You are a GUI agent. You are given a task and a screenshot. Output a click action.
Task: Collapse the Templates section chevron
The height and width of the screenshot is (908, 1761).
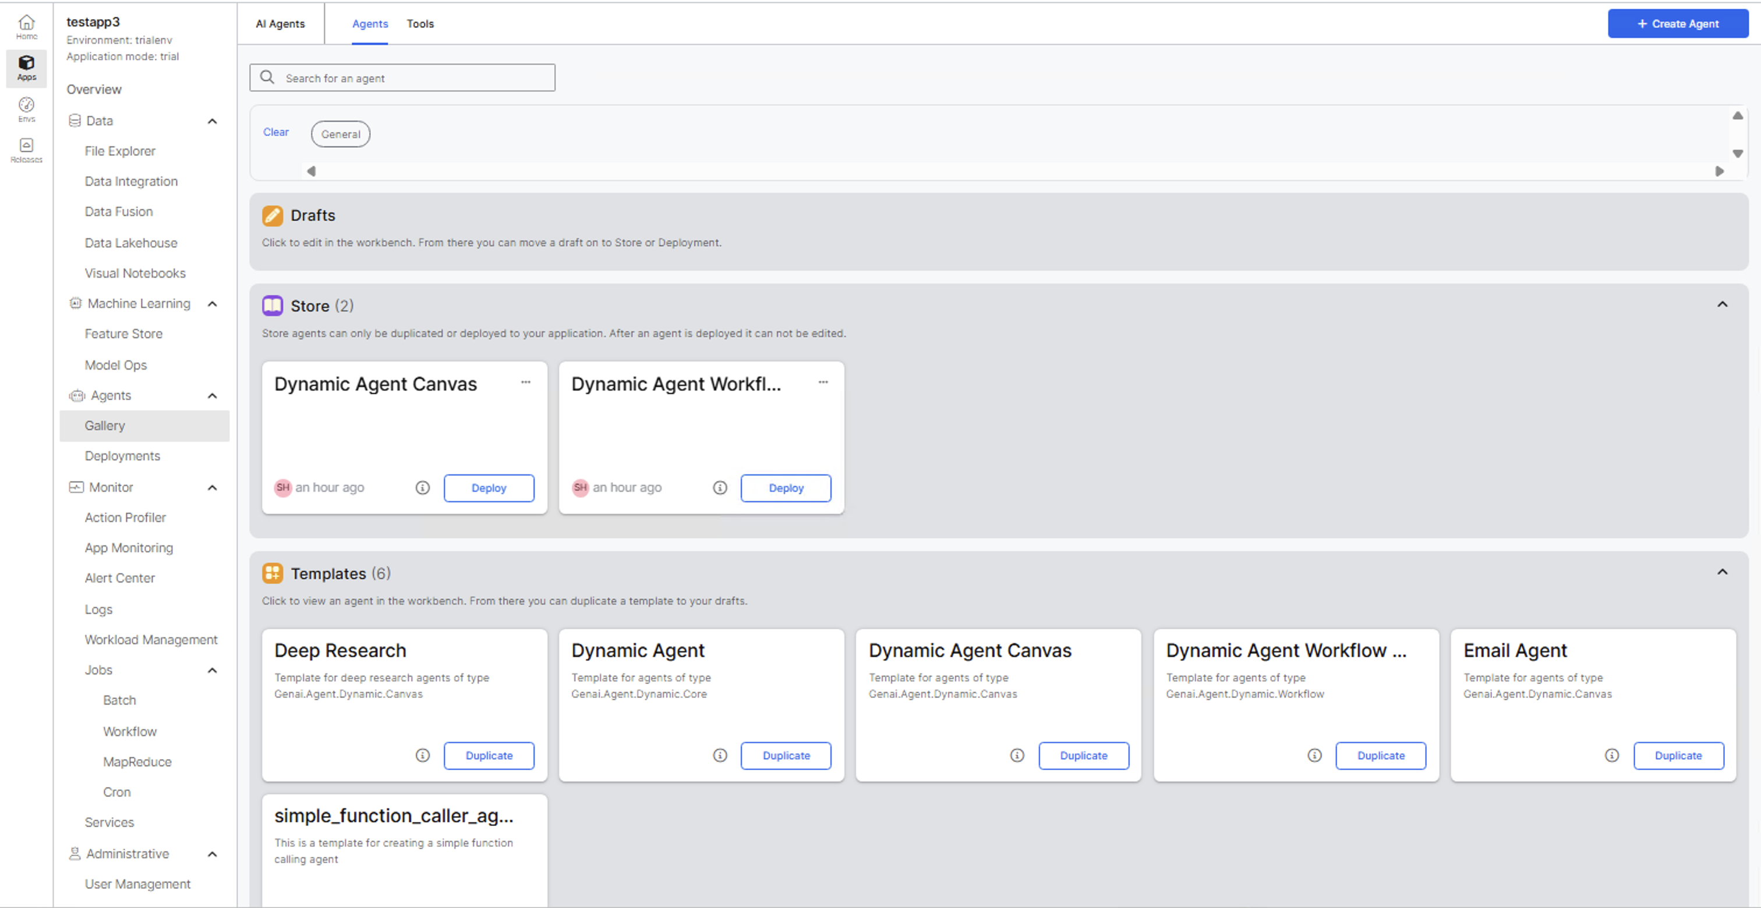[1721, 573]
